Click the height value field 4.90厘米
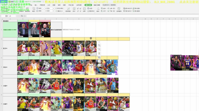 point(48,8)
